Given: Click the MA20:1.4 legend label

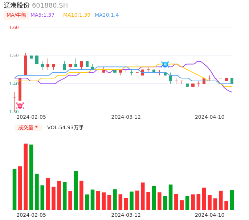Looking at the screenshot, I should point(107,15).
